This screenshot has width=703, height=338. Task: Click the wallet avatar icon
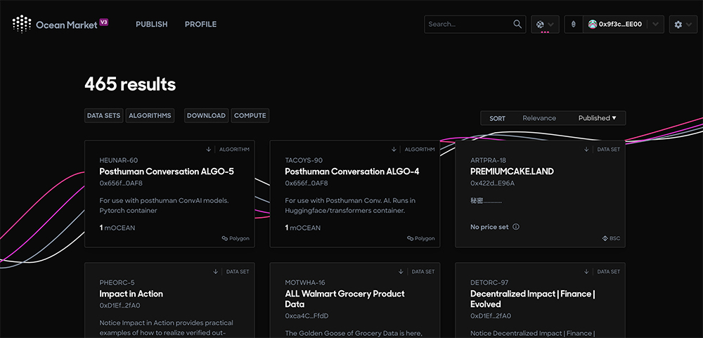click(592, 24)
